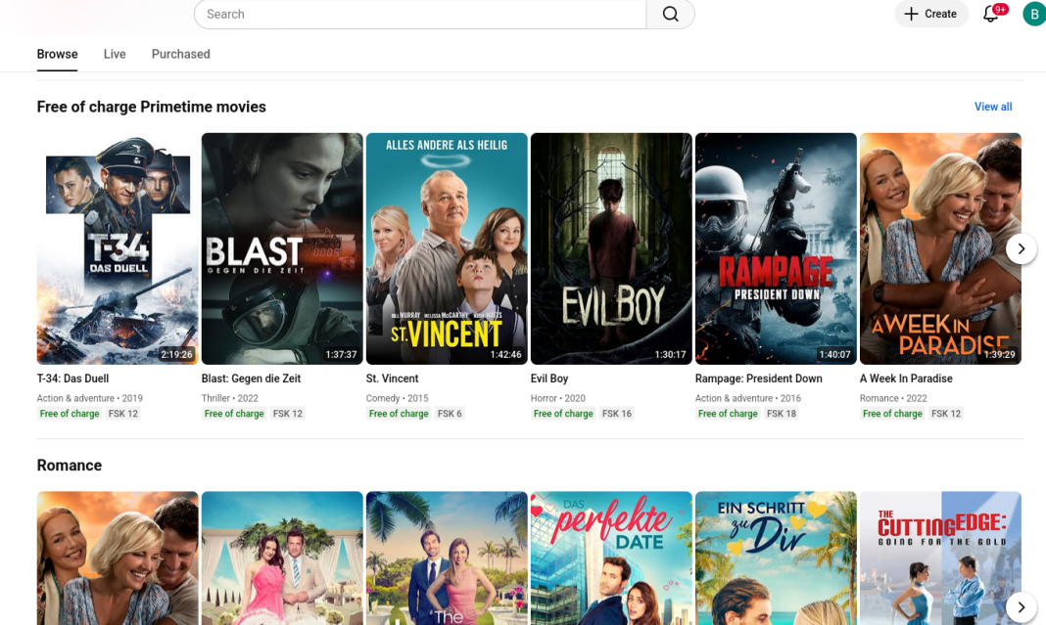Open the St. Vincent movie poster
Image resolution: width=1046 pixels, height=625 pixels.
pyautogui.click(x=447, y=248)
